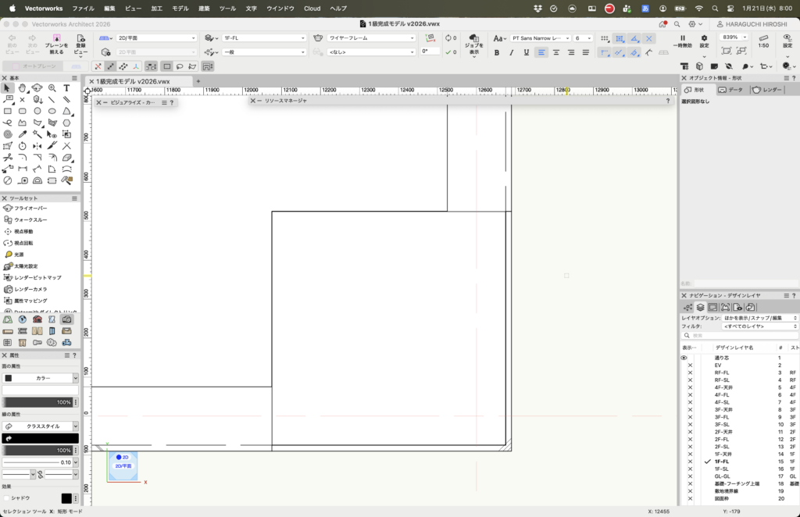Viewport: 800px width, 517px height.
Task: Select the Text tool in basic palette
Action: pos(67,88)
